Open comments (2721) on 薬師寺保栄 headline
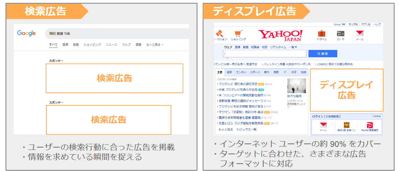Screen dimensions: 399x171 268,118
